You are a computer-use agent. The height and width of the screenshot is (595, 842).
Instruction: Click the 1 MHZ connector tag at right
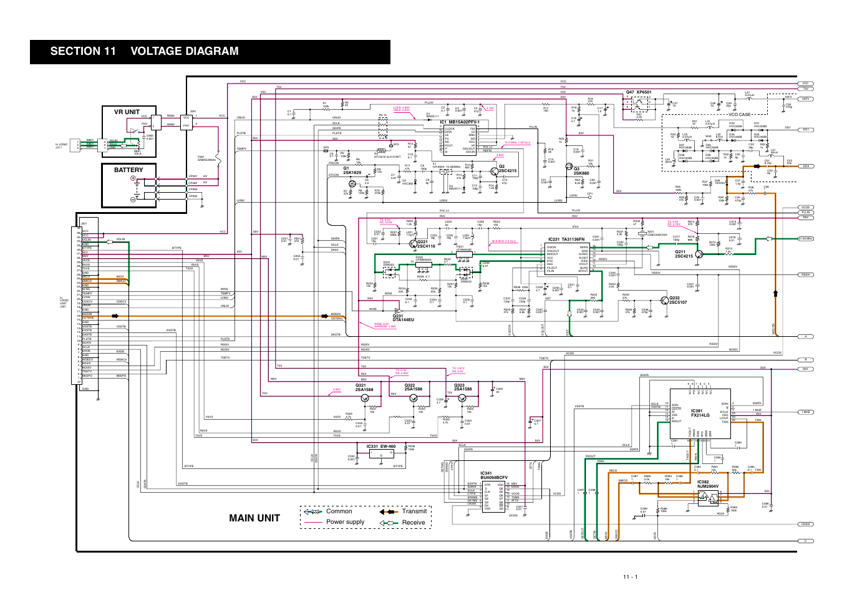(805, 412)
